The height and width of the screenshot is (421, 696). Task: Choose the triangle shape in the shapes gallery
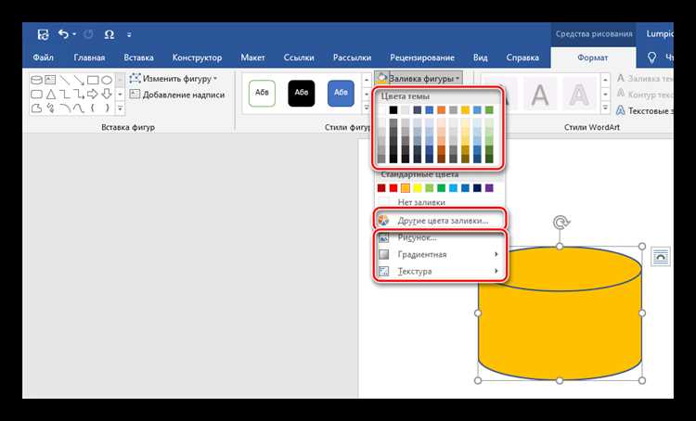(51, 94)
